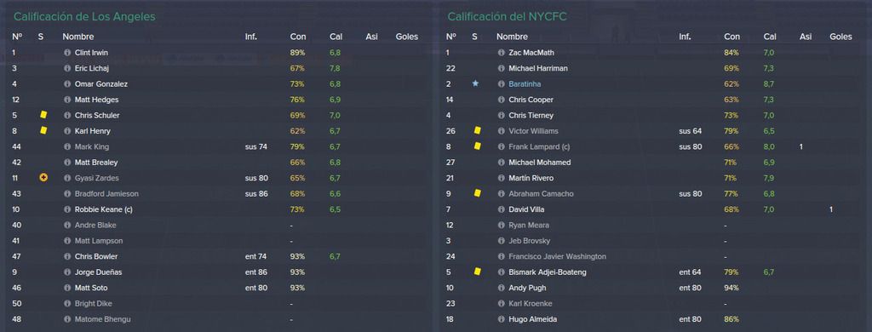The image size is (872, 332).
Task: Click info icon next to Jorge Dueñas
Action: pyautogui.click(x=67, y=272)
